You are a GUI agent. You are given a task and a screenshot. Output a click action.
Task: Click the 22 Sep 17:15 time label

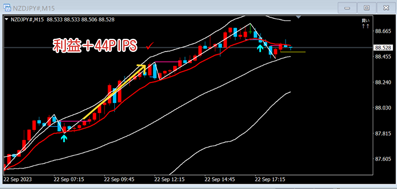[270, 179]
